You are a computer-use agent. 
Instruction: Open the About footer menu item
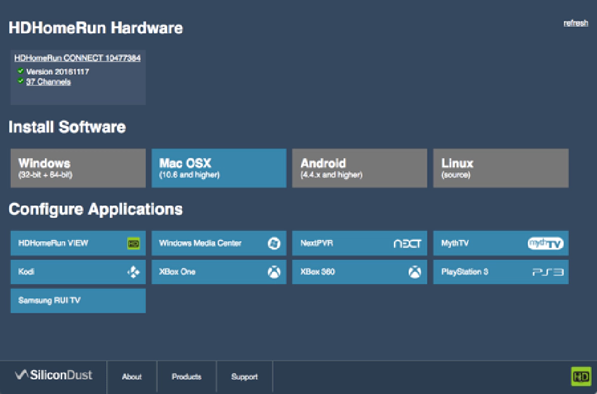132,377
